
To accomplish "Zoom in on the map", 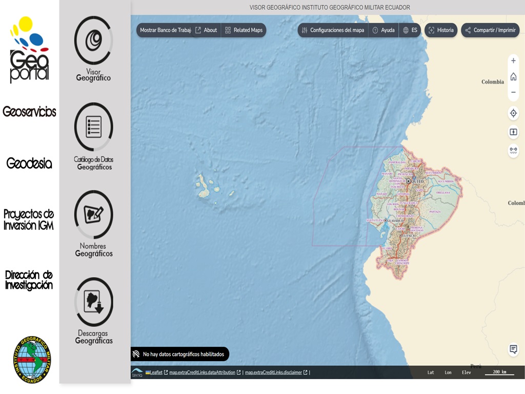I will pos(513,61).
